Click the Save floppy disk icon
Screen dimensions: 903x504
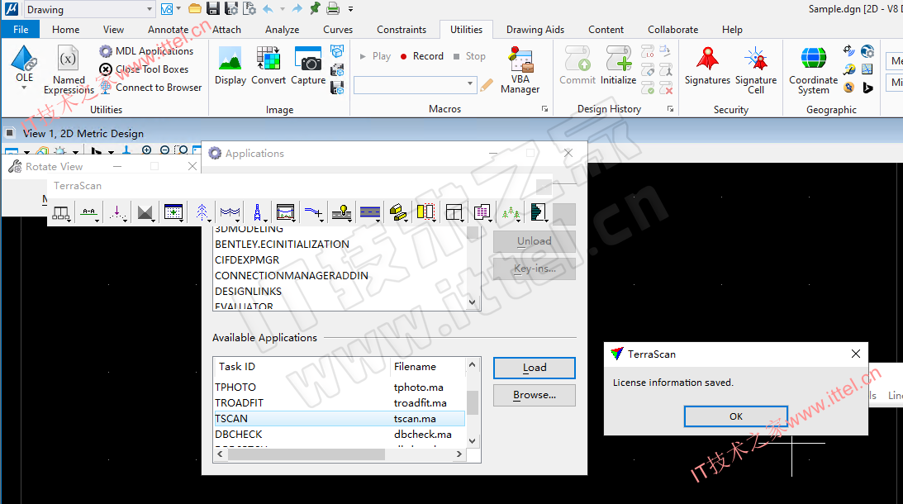pyautogui.click(x=213, y=8)
